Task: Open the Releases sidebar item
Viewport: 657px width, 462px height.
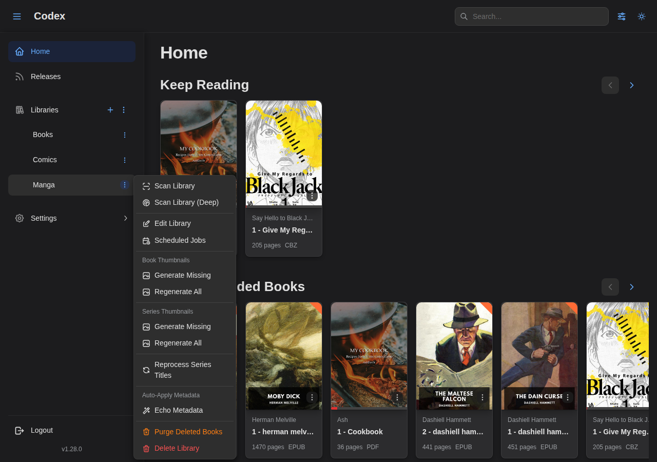Action: (72, 76)
